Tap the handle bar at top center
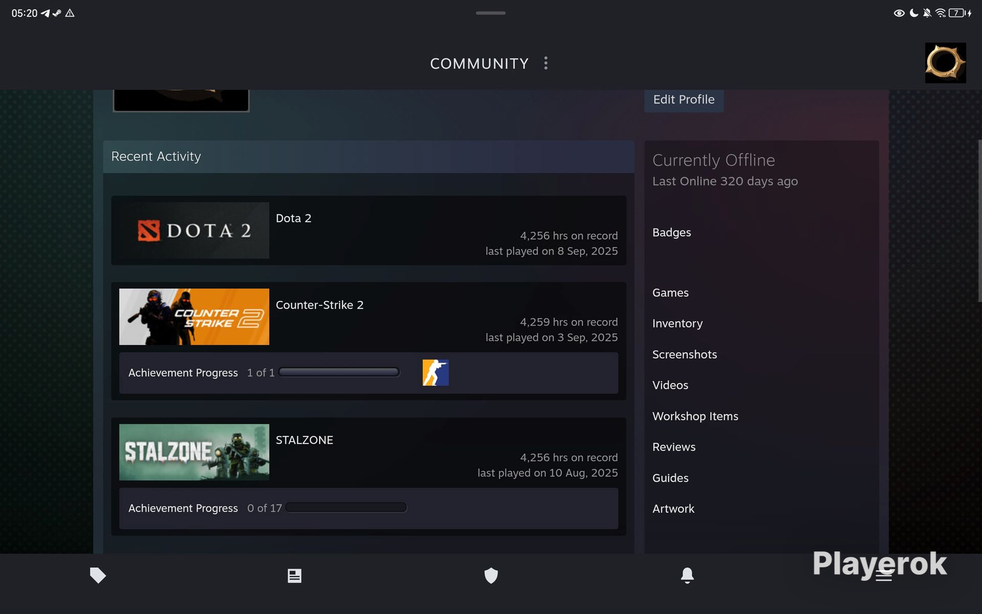Viewport: 982px width, 614px height. click(x=490, y=13)
